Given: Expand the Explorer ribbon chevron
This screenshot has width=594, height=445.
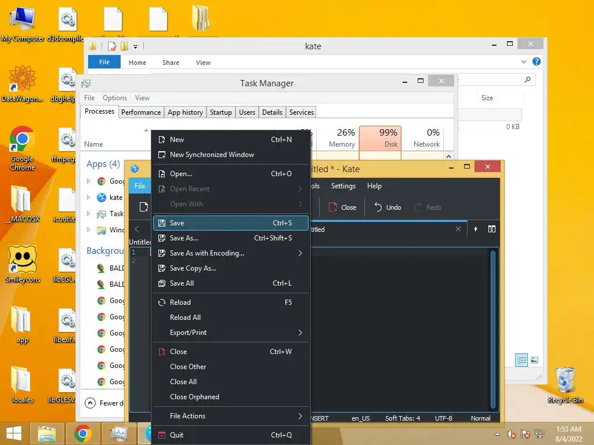Looking at the screenshot, I should [x=524, y=61].
